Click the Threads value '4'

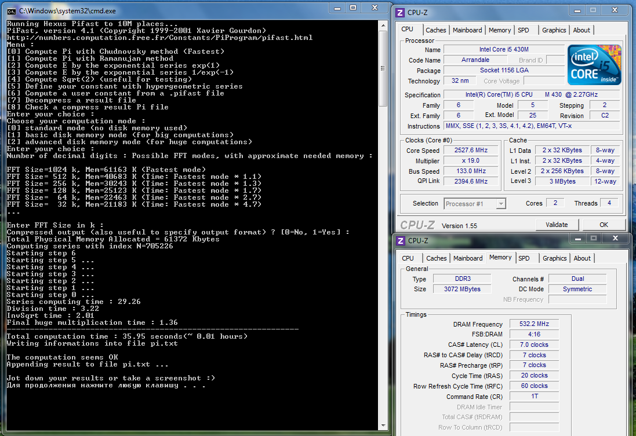tap(609, 203)
